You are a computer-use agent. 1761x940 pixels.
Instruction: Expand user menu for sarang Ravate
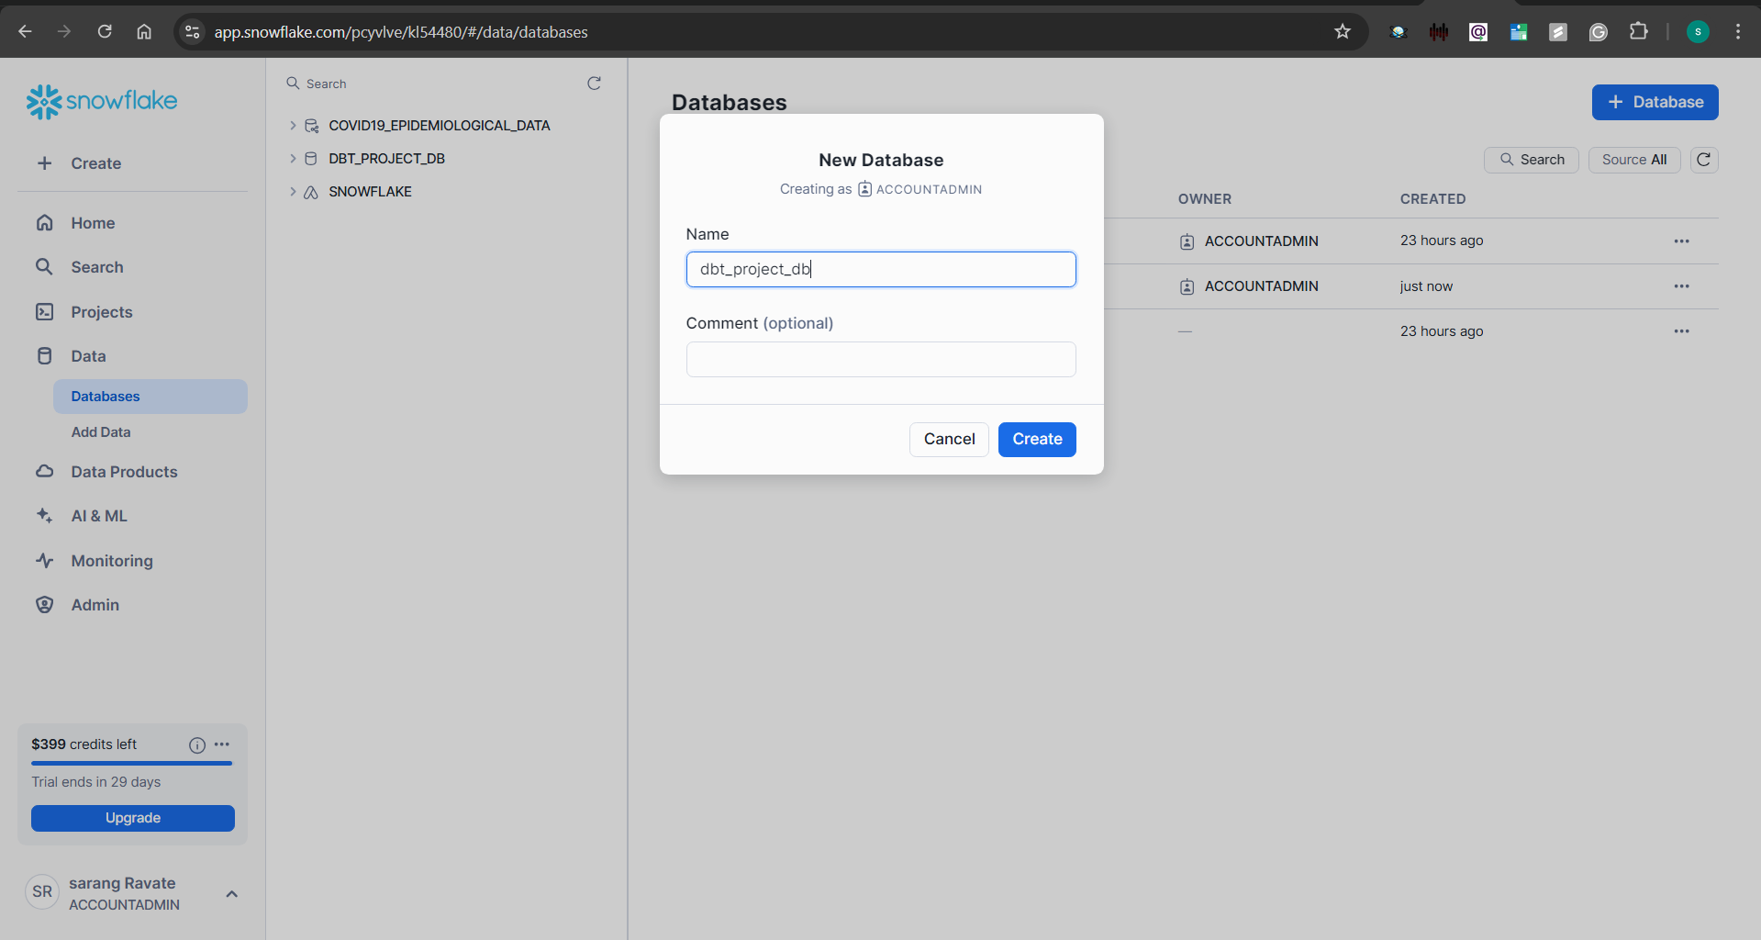coord(231,894)
